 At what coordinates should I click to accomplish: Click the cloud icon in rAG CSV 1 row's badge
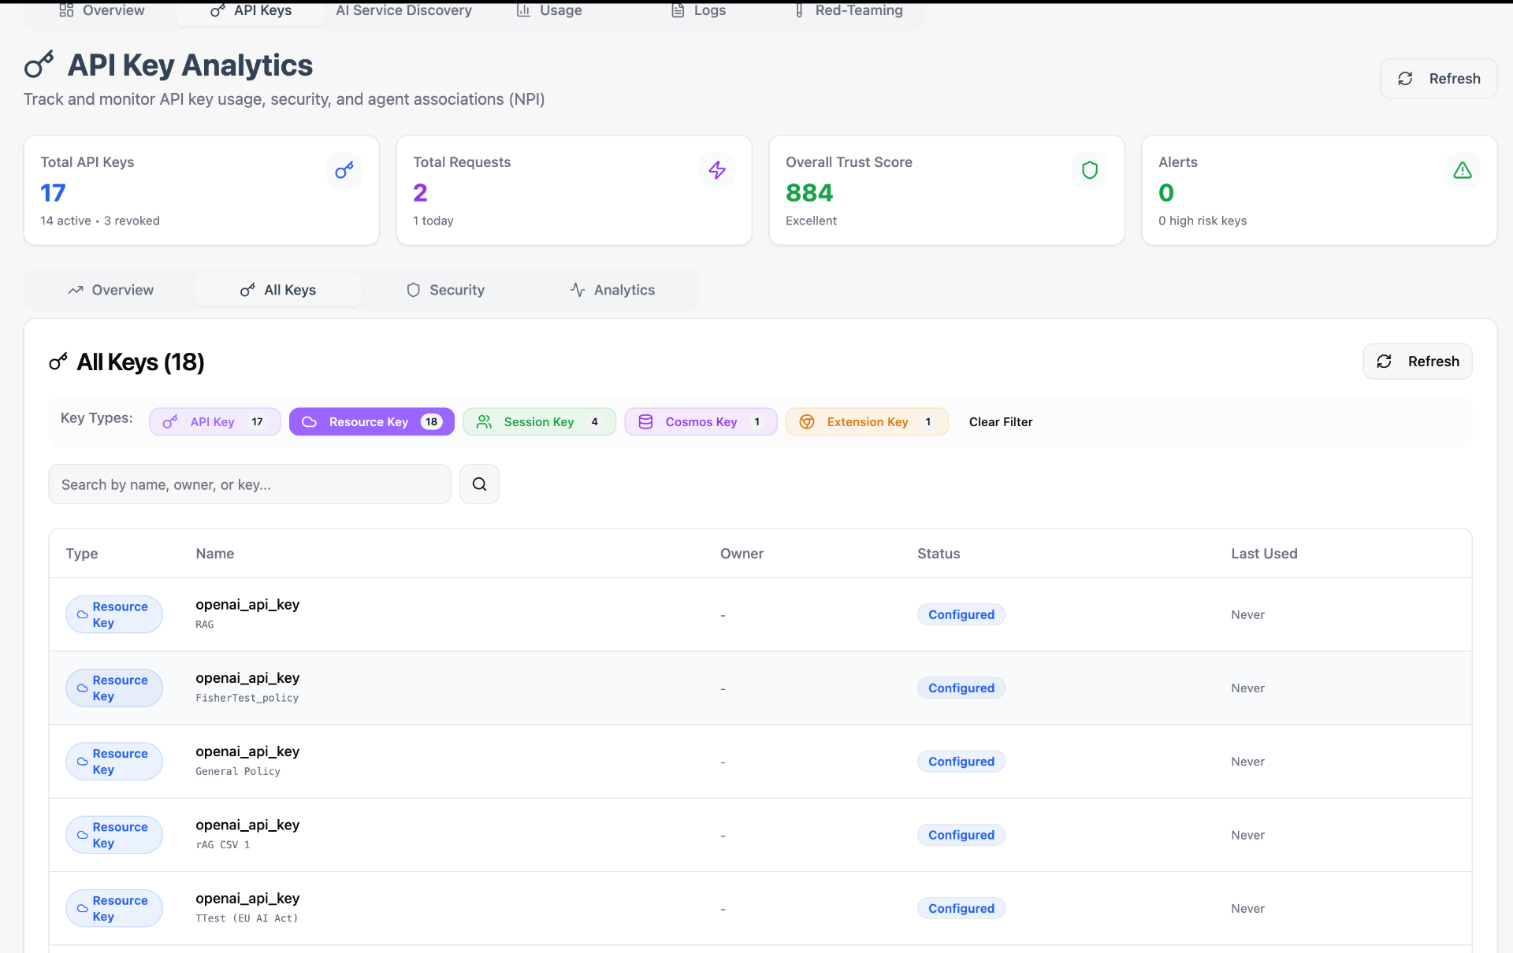click(83, 835)
